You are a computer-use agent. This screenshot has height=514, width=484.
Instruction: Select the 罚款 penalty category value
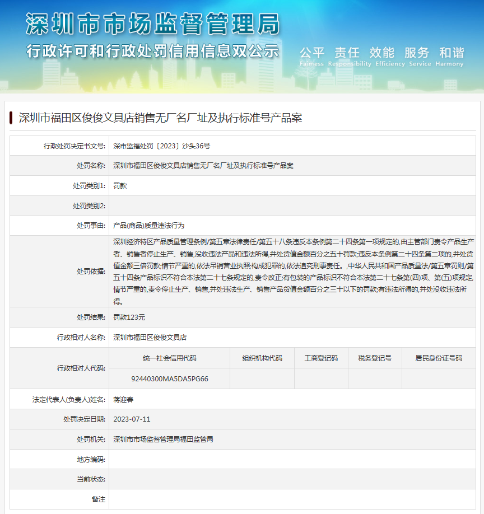[x=120, y=186]
